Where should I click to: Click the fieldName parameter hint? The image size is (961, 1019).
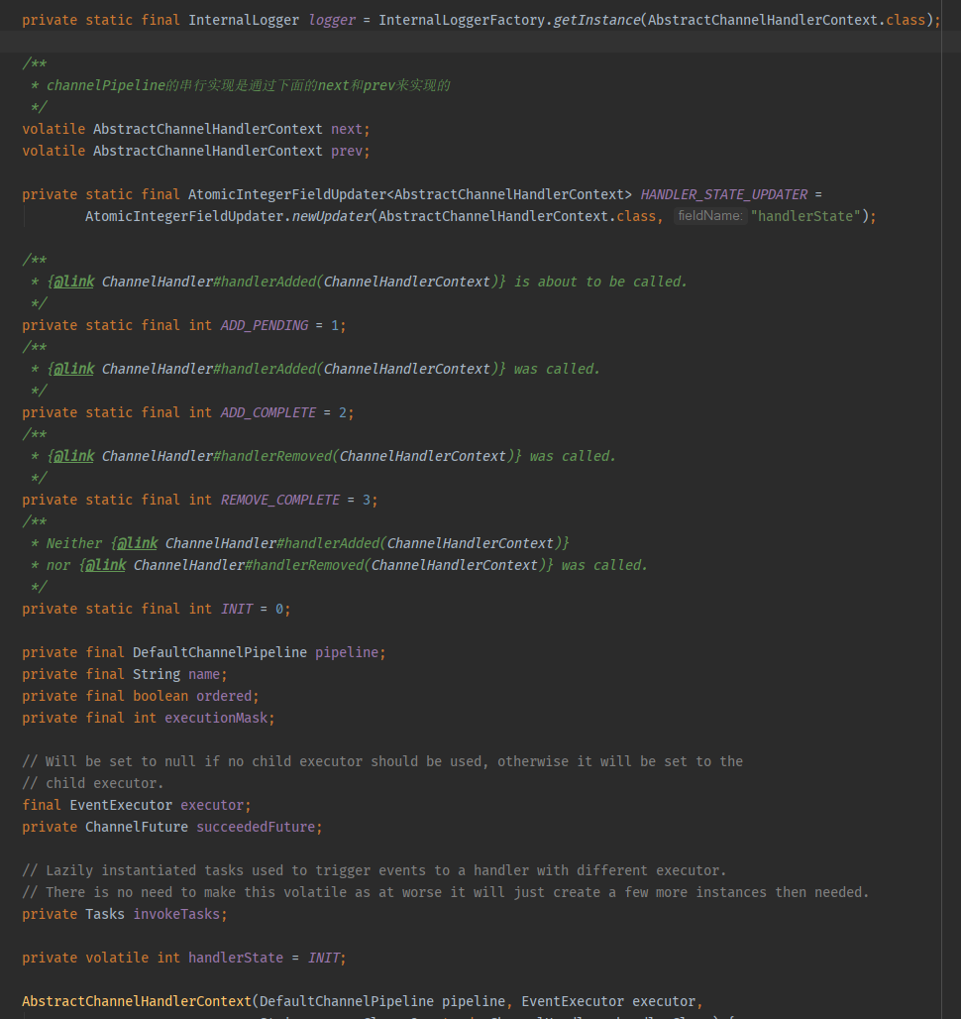710,216
